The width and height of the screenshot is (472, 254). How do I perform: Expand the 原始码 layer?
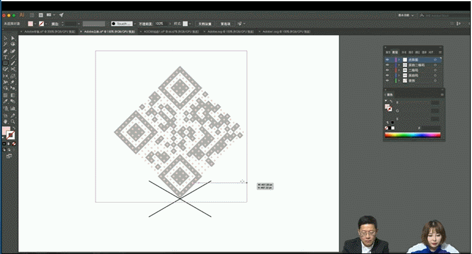[400, 75]
